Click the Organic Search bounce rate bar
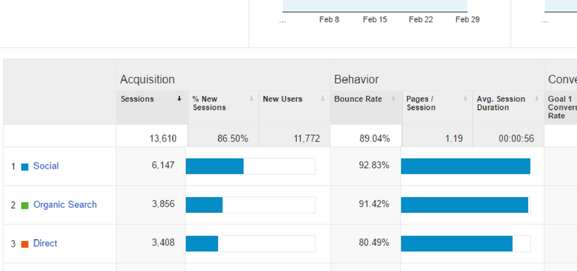This screenshot has width=577, height=271. coord(466,205)
